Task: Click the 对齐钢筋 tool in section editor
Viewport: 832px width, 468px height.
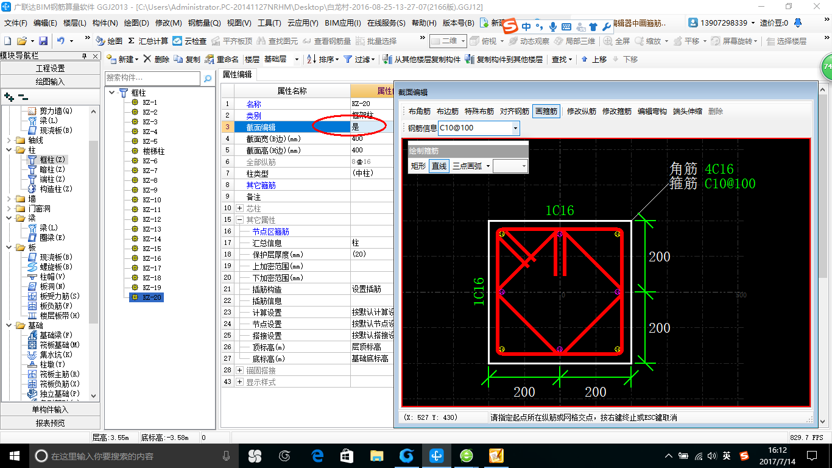Action: 514,112
